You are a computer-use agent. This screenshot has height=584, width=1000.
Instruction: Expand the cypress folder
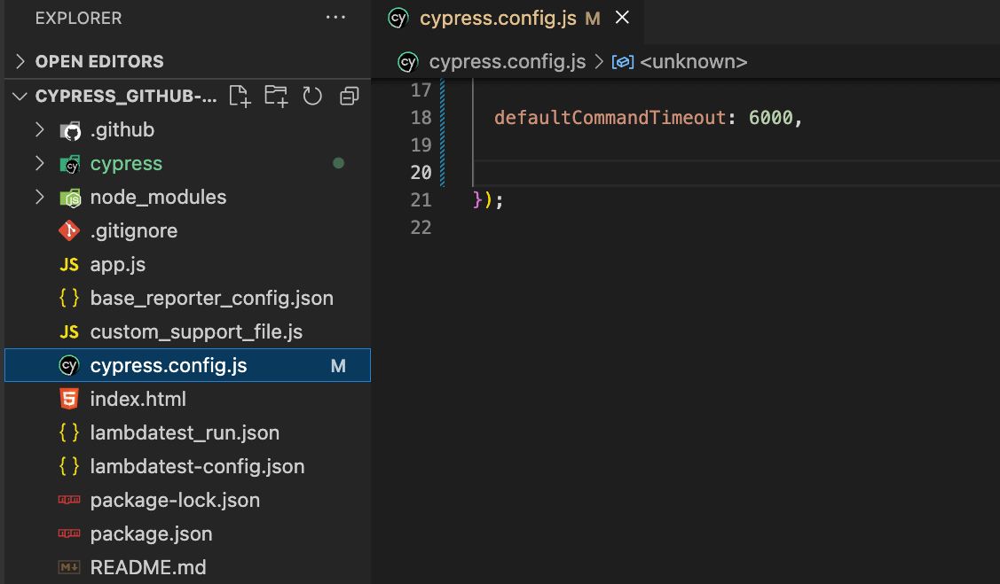[x=39, y=163]
